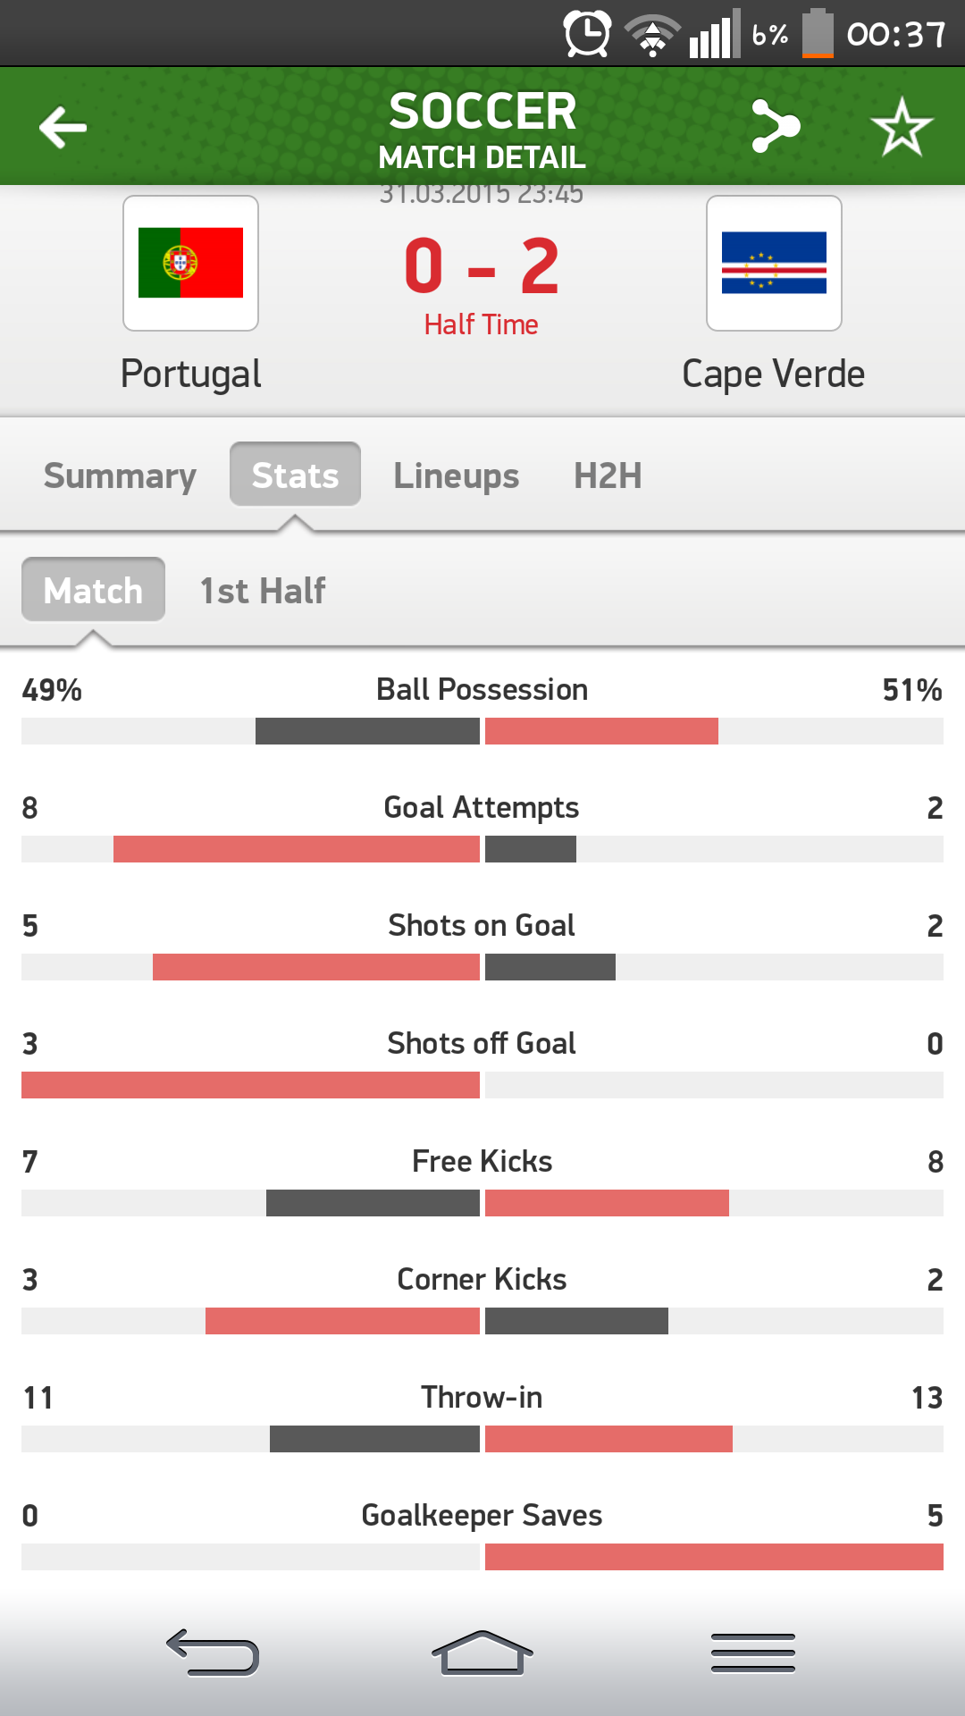Open the Summary tab
Viewport: 965px width, 1716px height.
coord(120,475)
